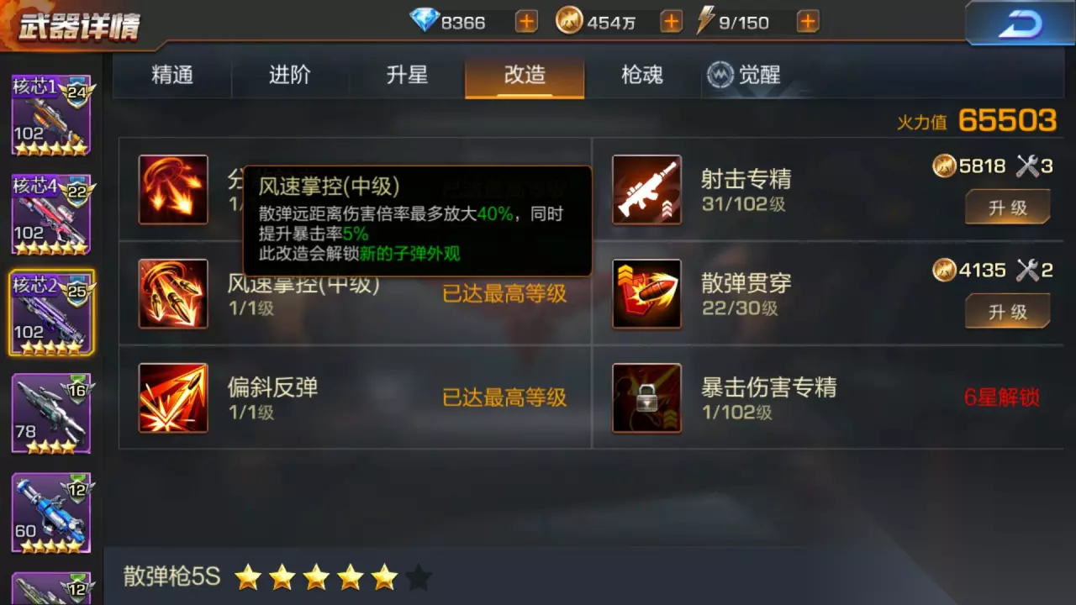Upgrade 射击专精 with the 升级 button

(x=1008, y=207)
